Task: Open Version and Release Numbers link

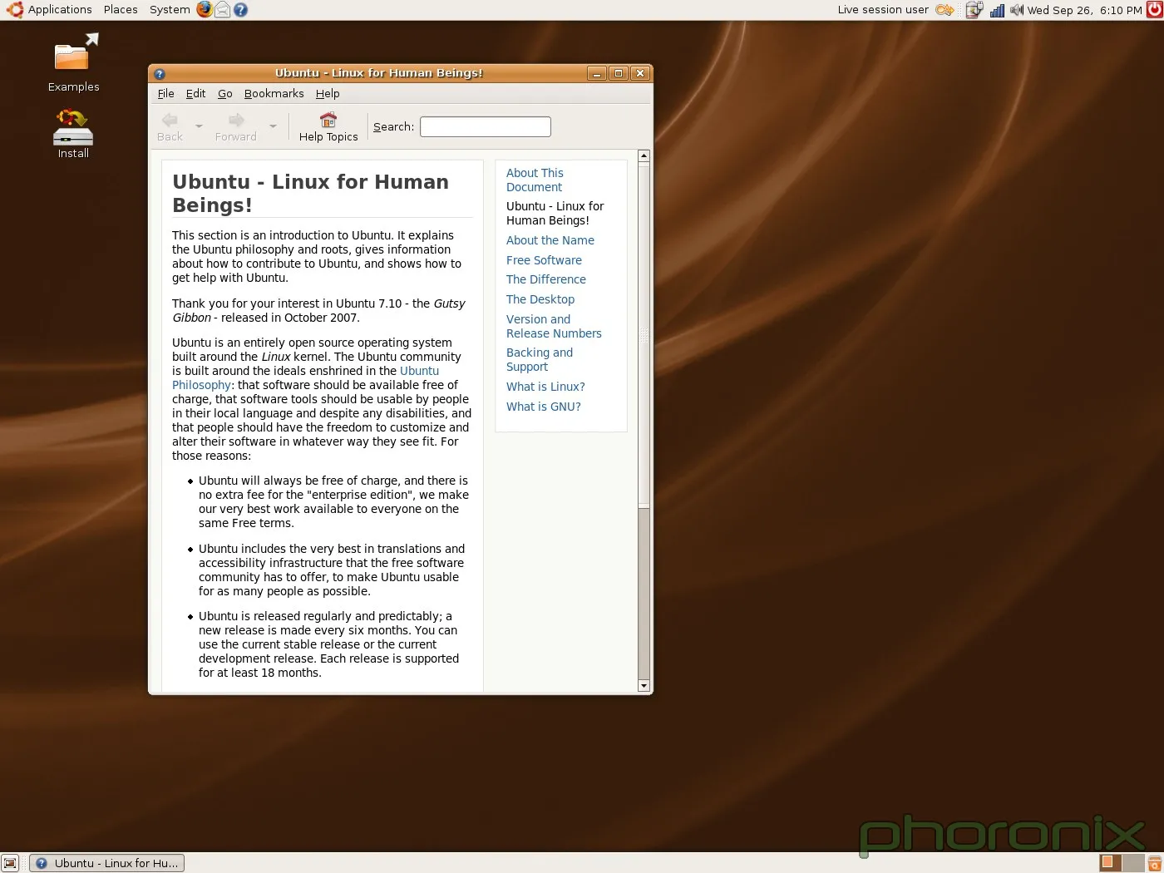Action: click(x=554, y=326)
